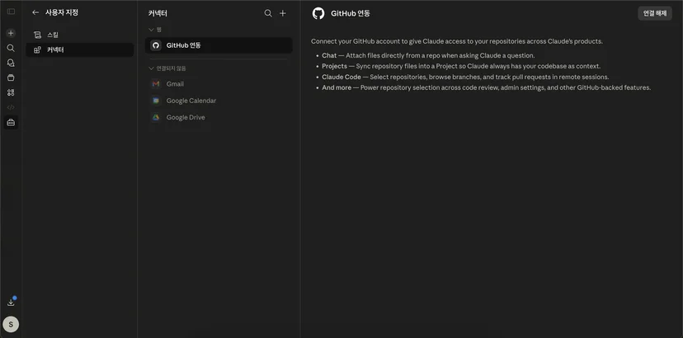This screenshot has width=683, height=338.
Task: Go back using the arrow beside 사용자 지정
Action: point(35,12)
